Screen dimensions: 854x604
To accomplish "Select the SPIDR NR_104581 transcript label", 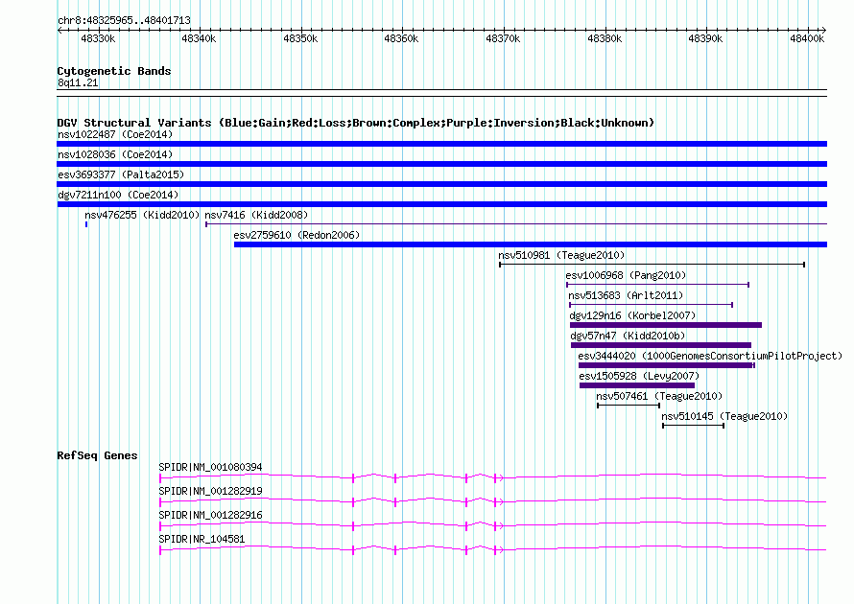I will (202, 539).
